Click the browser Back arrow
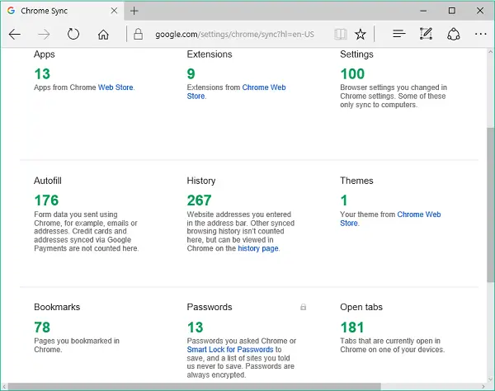The width and height of the screenshot is (495, 391). tap(15, 35)
